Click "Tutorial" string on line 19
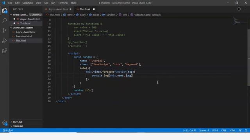 (x=96, y=61)
